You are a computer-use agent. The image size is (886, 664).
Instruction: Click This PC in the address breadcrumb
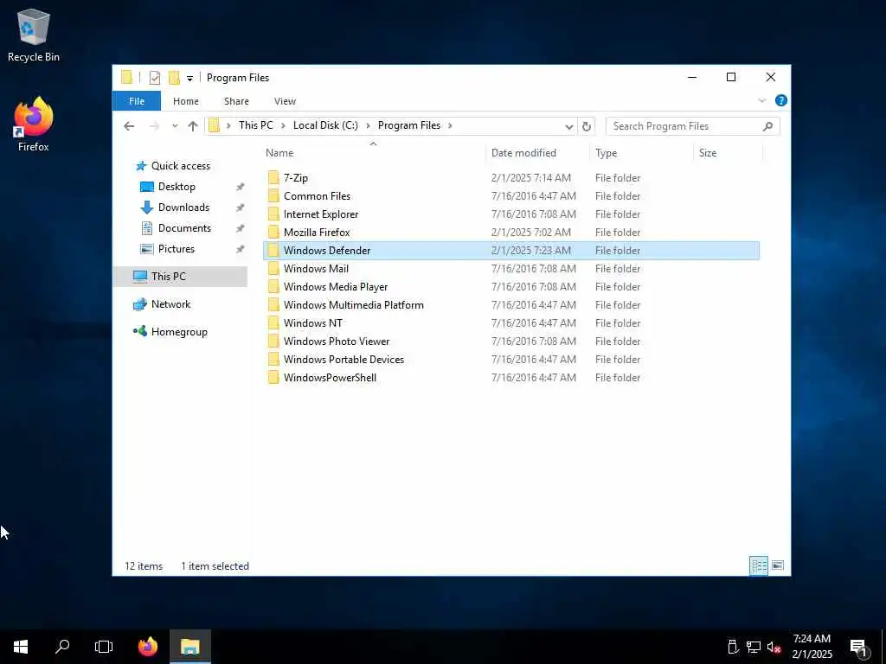coord(255,125)
